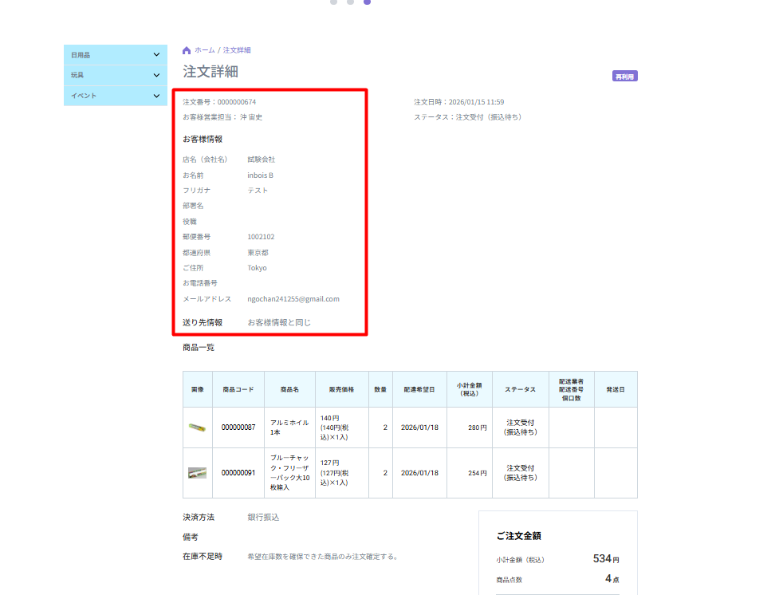775x595 pixels.
Task: Select the highlighted third carousel dot
Action: click(367, 2)
